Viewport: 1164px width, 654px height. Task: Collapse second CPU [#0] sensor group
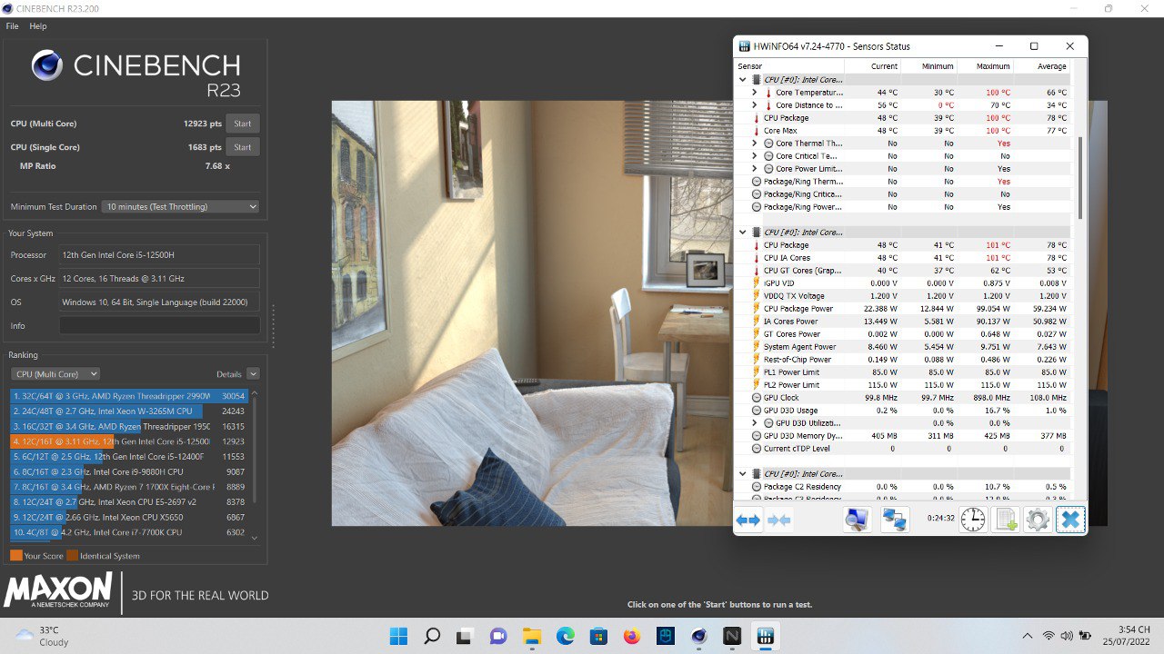click(x=743, y=233)
